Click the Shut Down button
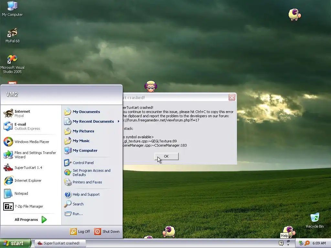Viewport: 331px width, 248px height. 107,232
